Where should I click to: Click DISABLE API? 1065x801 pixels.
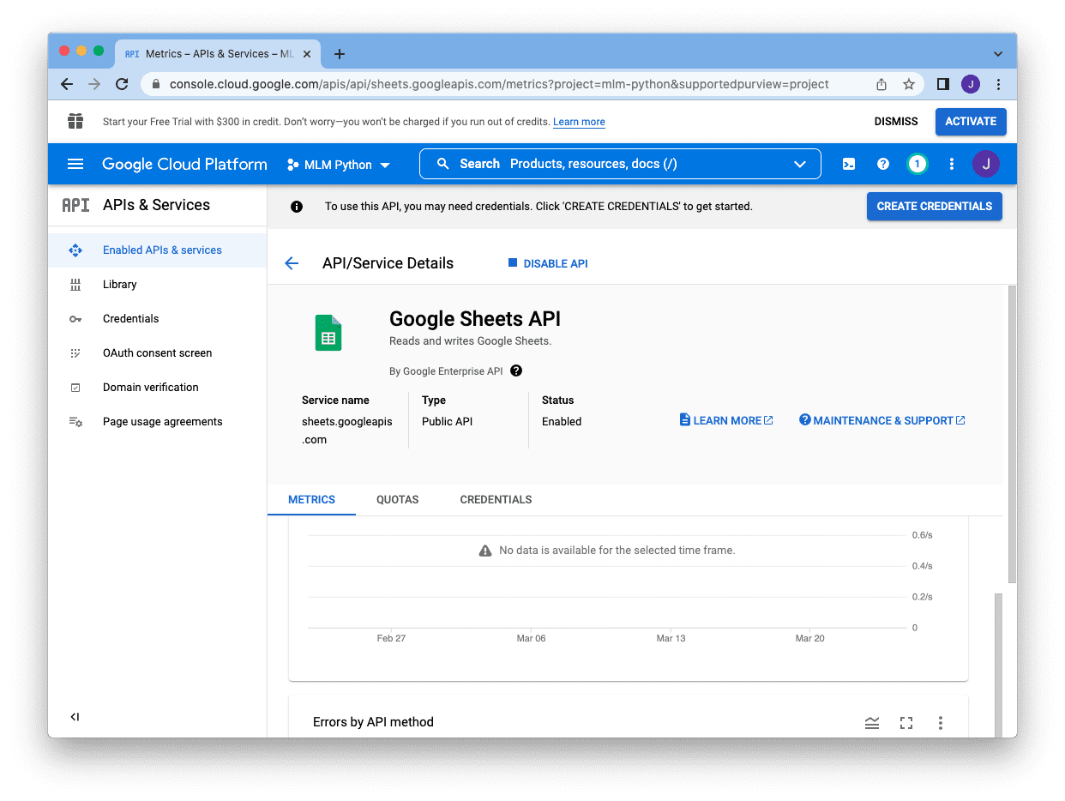pos(548,263)
